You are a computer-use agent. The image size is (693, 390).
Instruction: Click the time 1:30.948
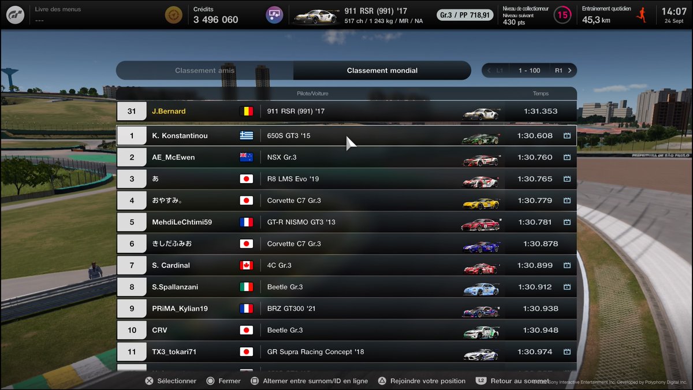pos(541,330)
